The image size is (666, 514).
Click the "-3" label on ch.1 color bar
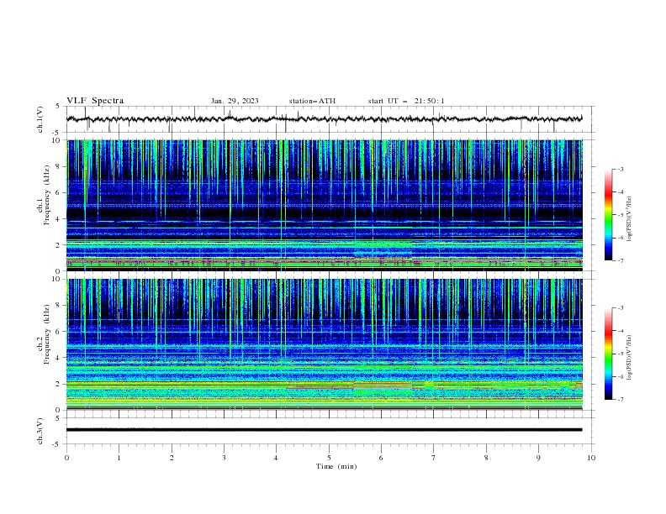pos(620,169)
